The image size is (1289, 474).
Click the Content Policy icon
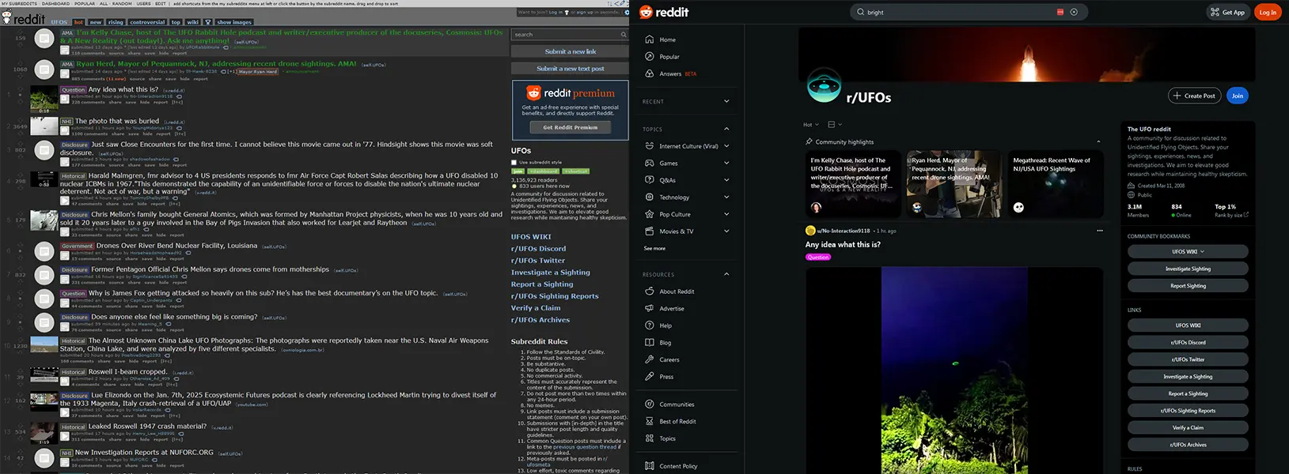tap(650, 466)
